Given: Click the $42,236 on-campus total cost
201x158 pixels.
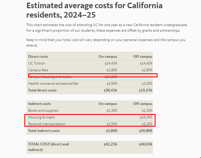Looking at the screenshot, I should pos(110,144).
